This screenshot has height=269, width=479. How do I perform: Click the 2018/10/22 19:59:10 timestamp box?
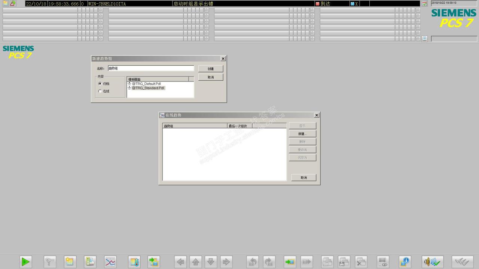[454, 3]
